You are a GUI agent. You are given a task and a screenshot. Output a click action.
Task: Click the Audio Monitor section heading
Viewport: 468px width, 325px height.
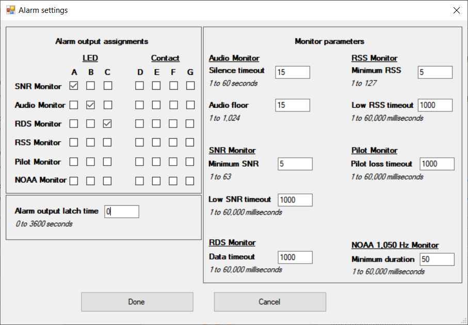pos(234,58)
